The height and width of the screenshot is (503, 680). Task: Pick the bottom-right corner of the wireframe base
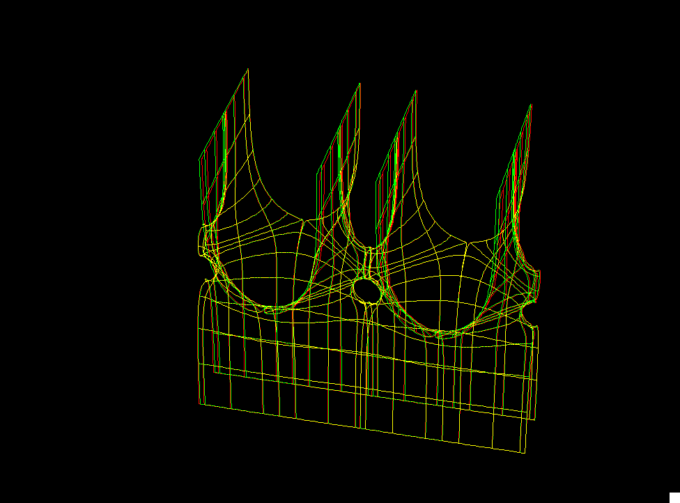pos(523,453)
